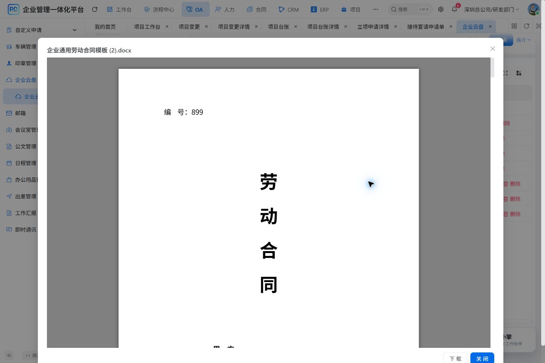Open the 合同 module
Viewport: 545px width, 363px height.
(x=257, y=9)
